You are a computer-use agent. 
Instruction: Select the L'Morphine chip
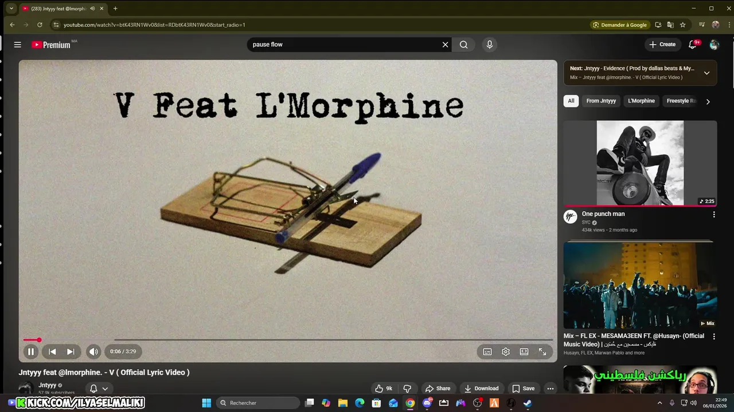[x=641, y=101]
